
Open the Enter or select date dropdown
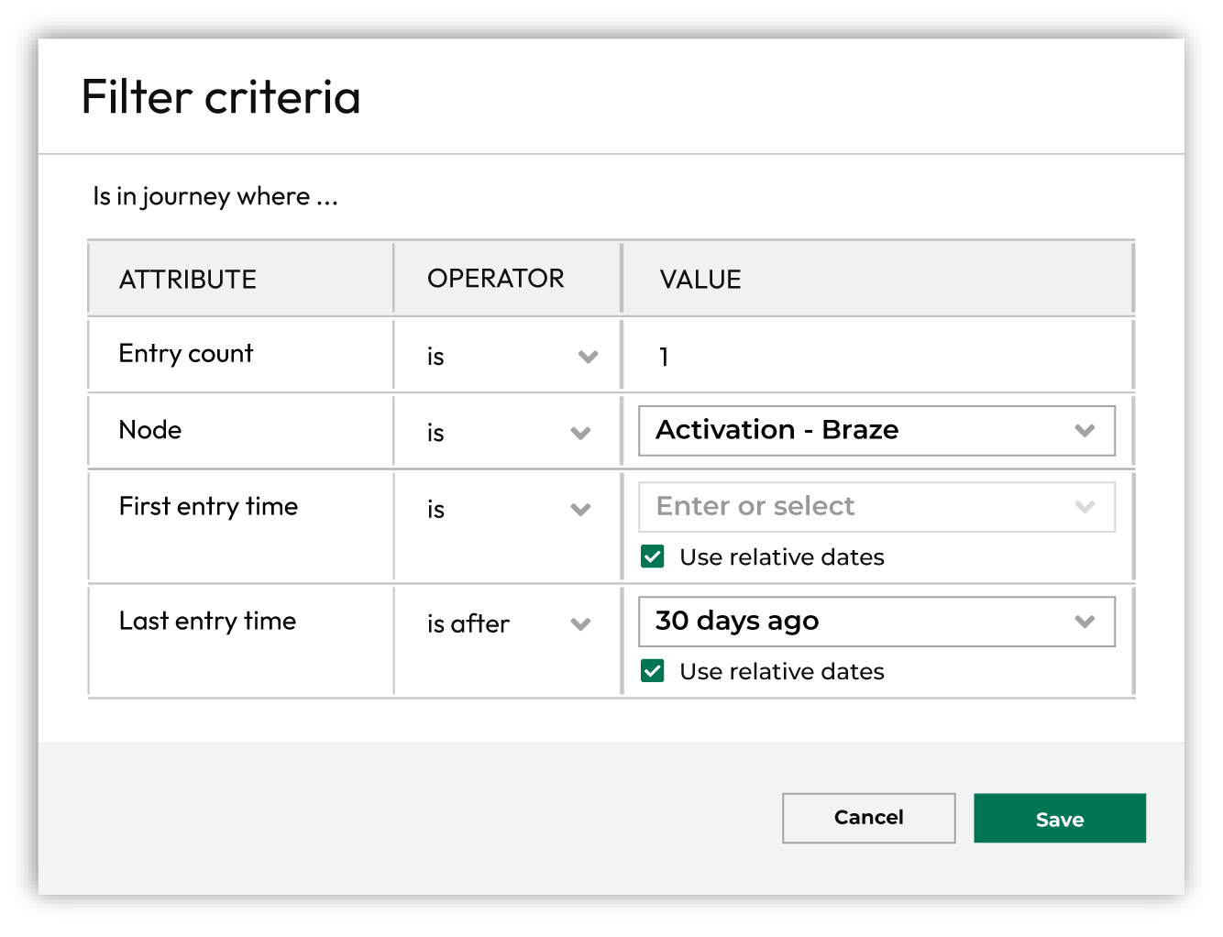[876, 507]
